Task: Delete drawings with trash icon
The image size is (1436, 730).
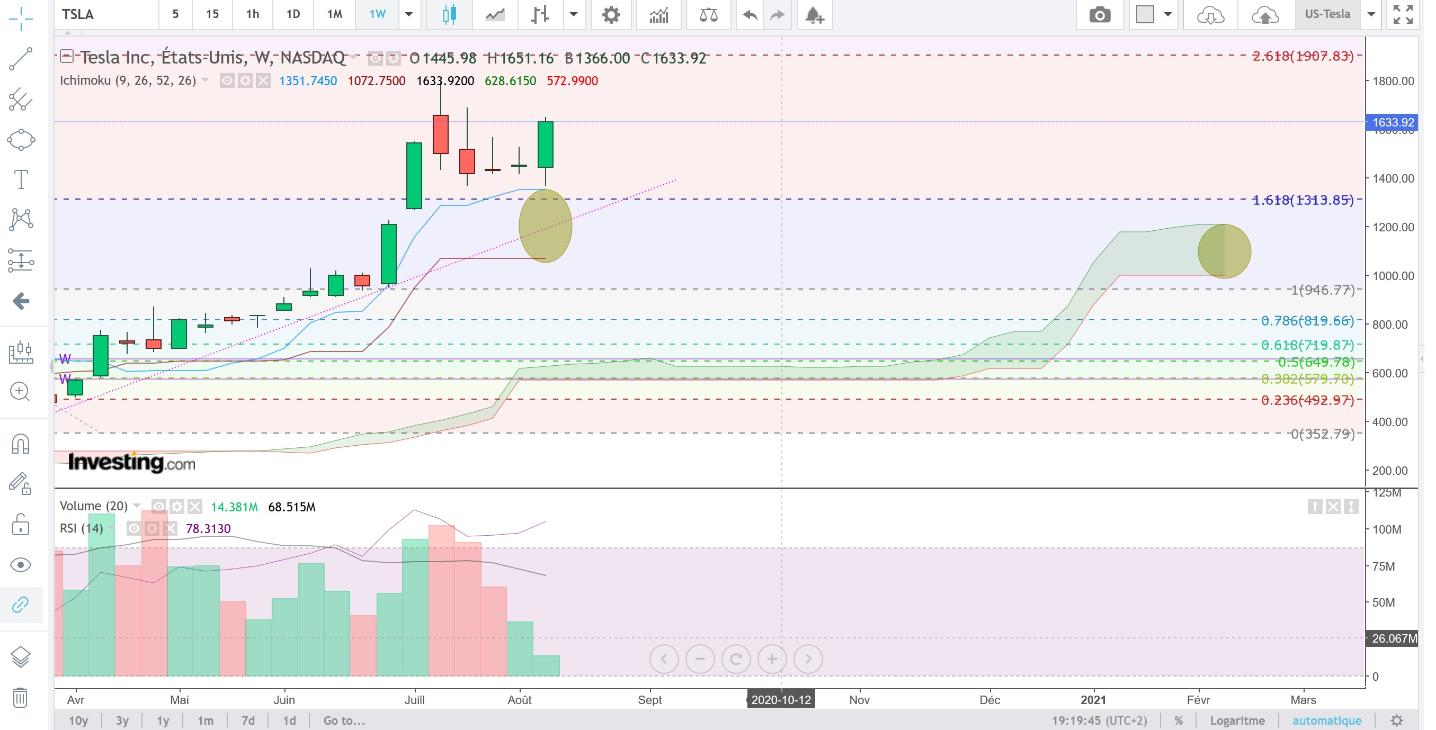Action: [21, 697]
